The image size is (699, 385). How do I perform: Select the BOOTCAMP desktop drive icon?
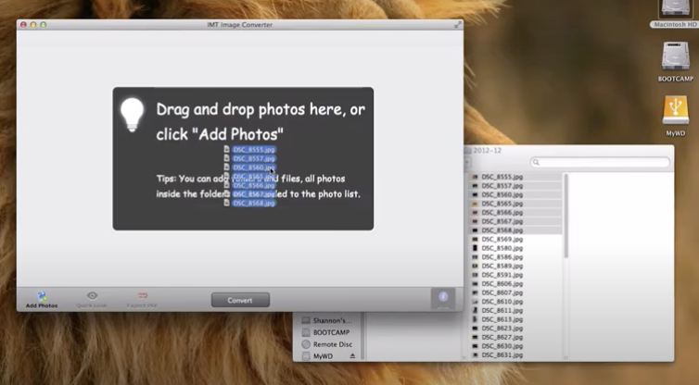coord(676,62)
